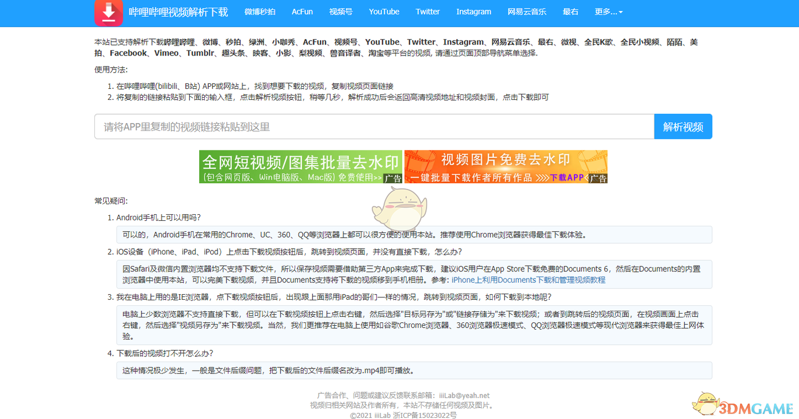Viewport: 799px width, 419px height.
Task: Select YouTube in the top navigation
Action: (384, 12)
